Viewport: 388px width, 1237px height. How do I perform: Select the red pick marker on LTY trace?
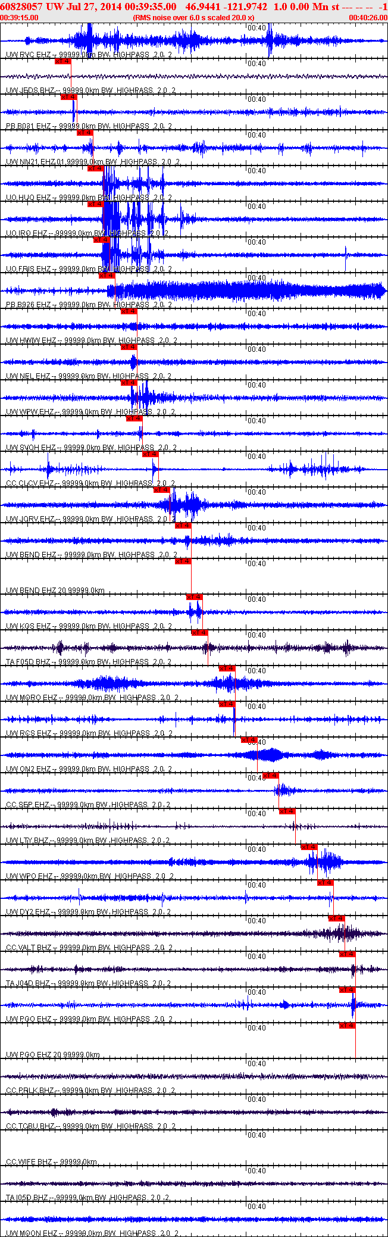click(x=287, y=811)
